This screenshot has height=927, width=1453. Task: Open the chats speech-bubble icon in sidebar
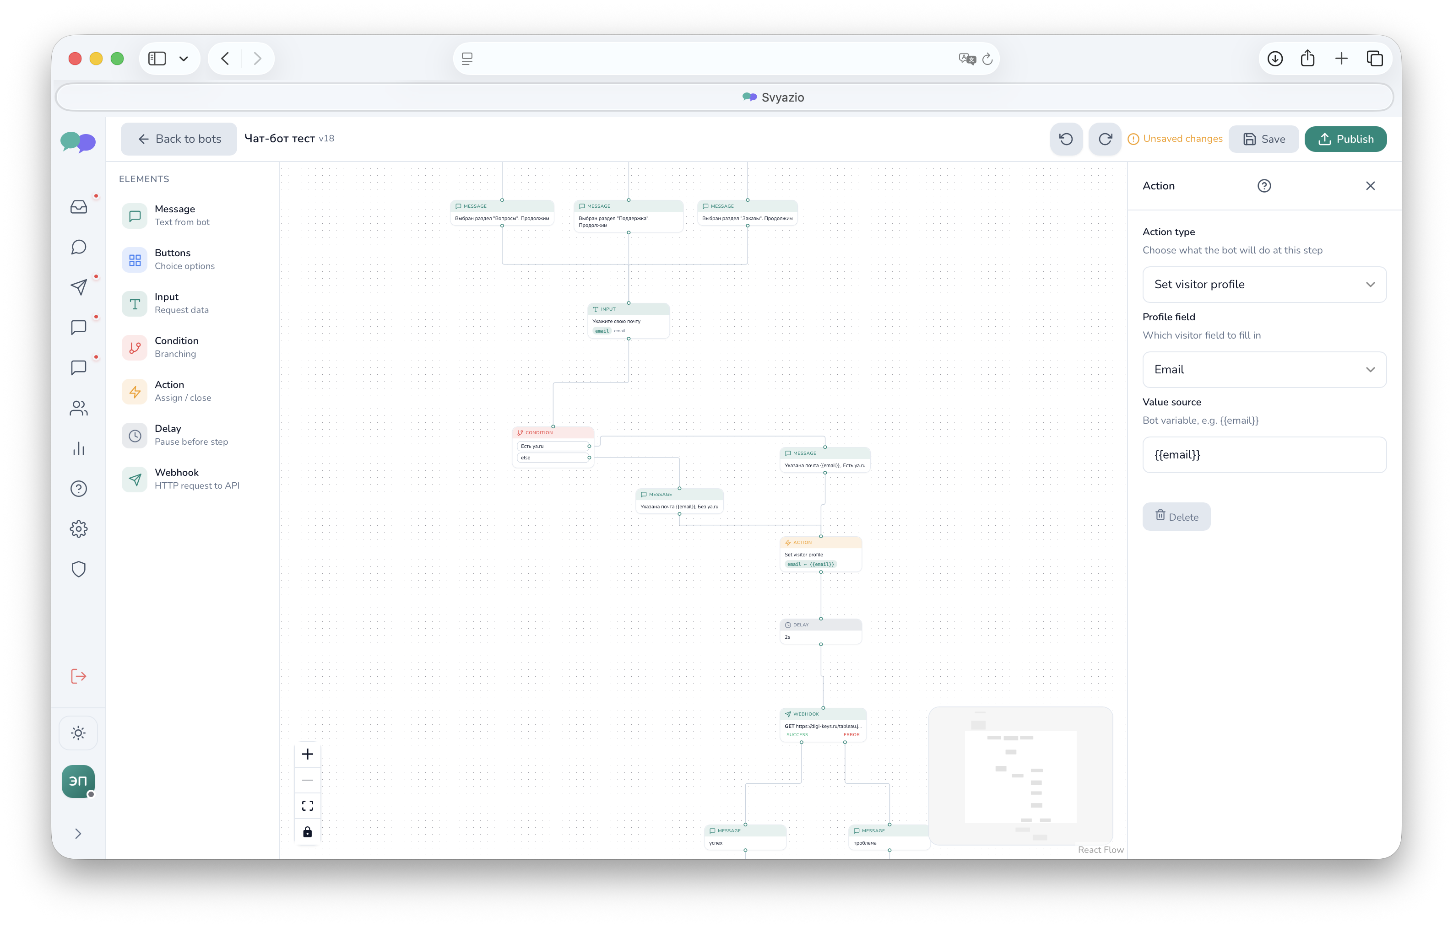pos(78,247)
